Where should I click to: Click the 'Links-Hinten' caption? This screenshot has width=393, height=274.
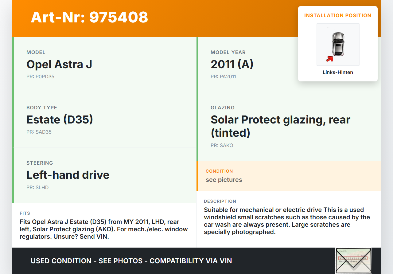[x=338, y=72]
